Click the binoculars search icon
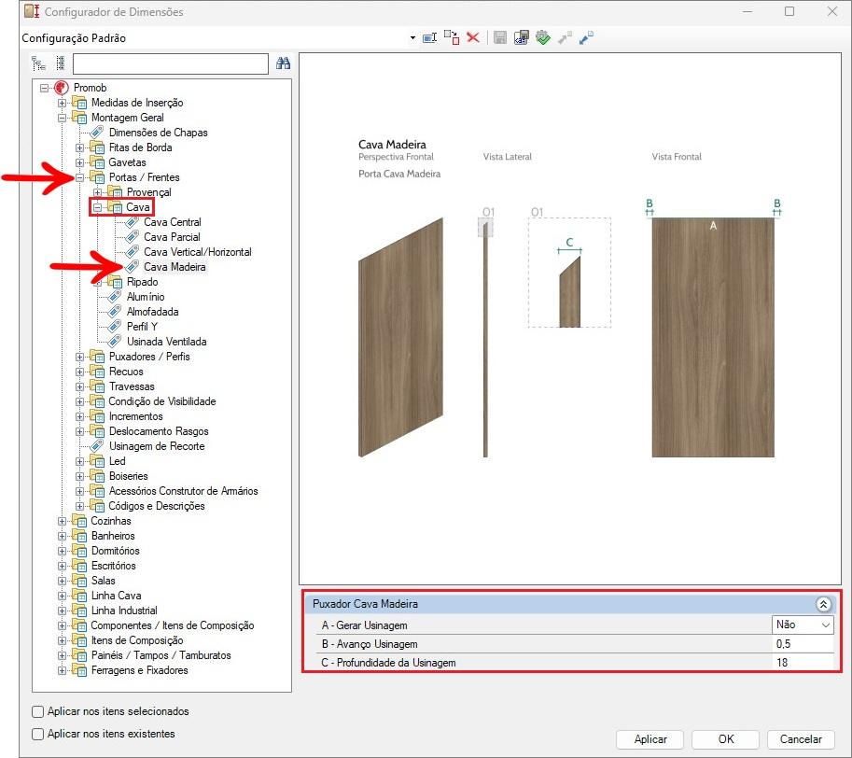The width and height of the screenshot is (852, 758). click(285, 63)
